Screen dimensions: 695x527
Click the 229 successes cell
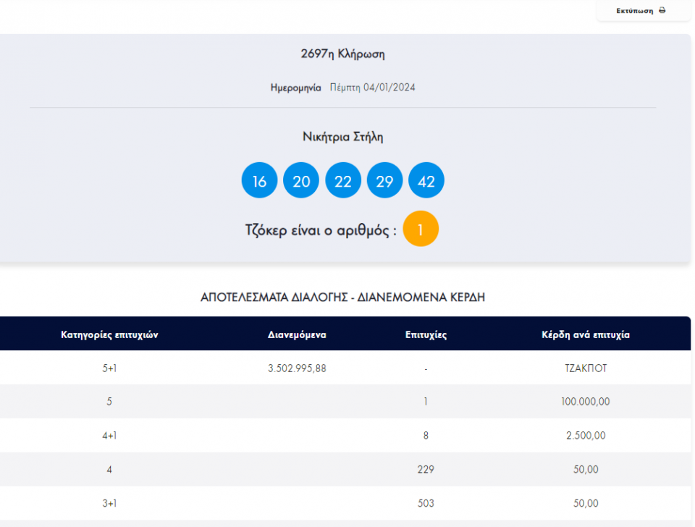tap(426, 469)
